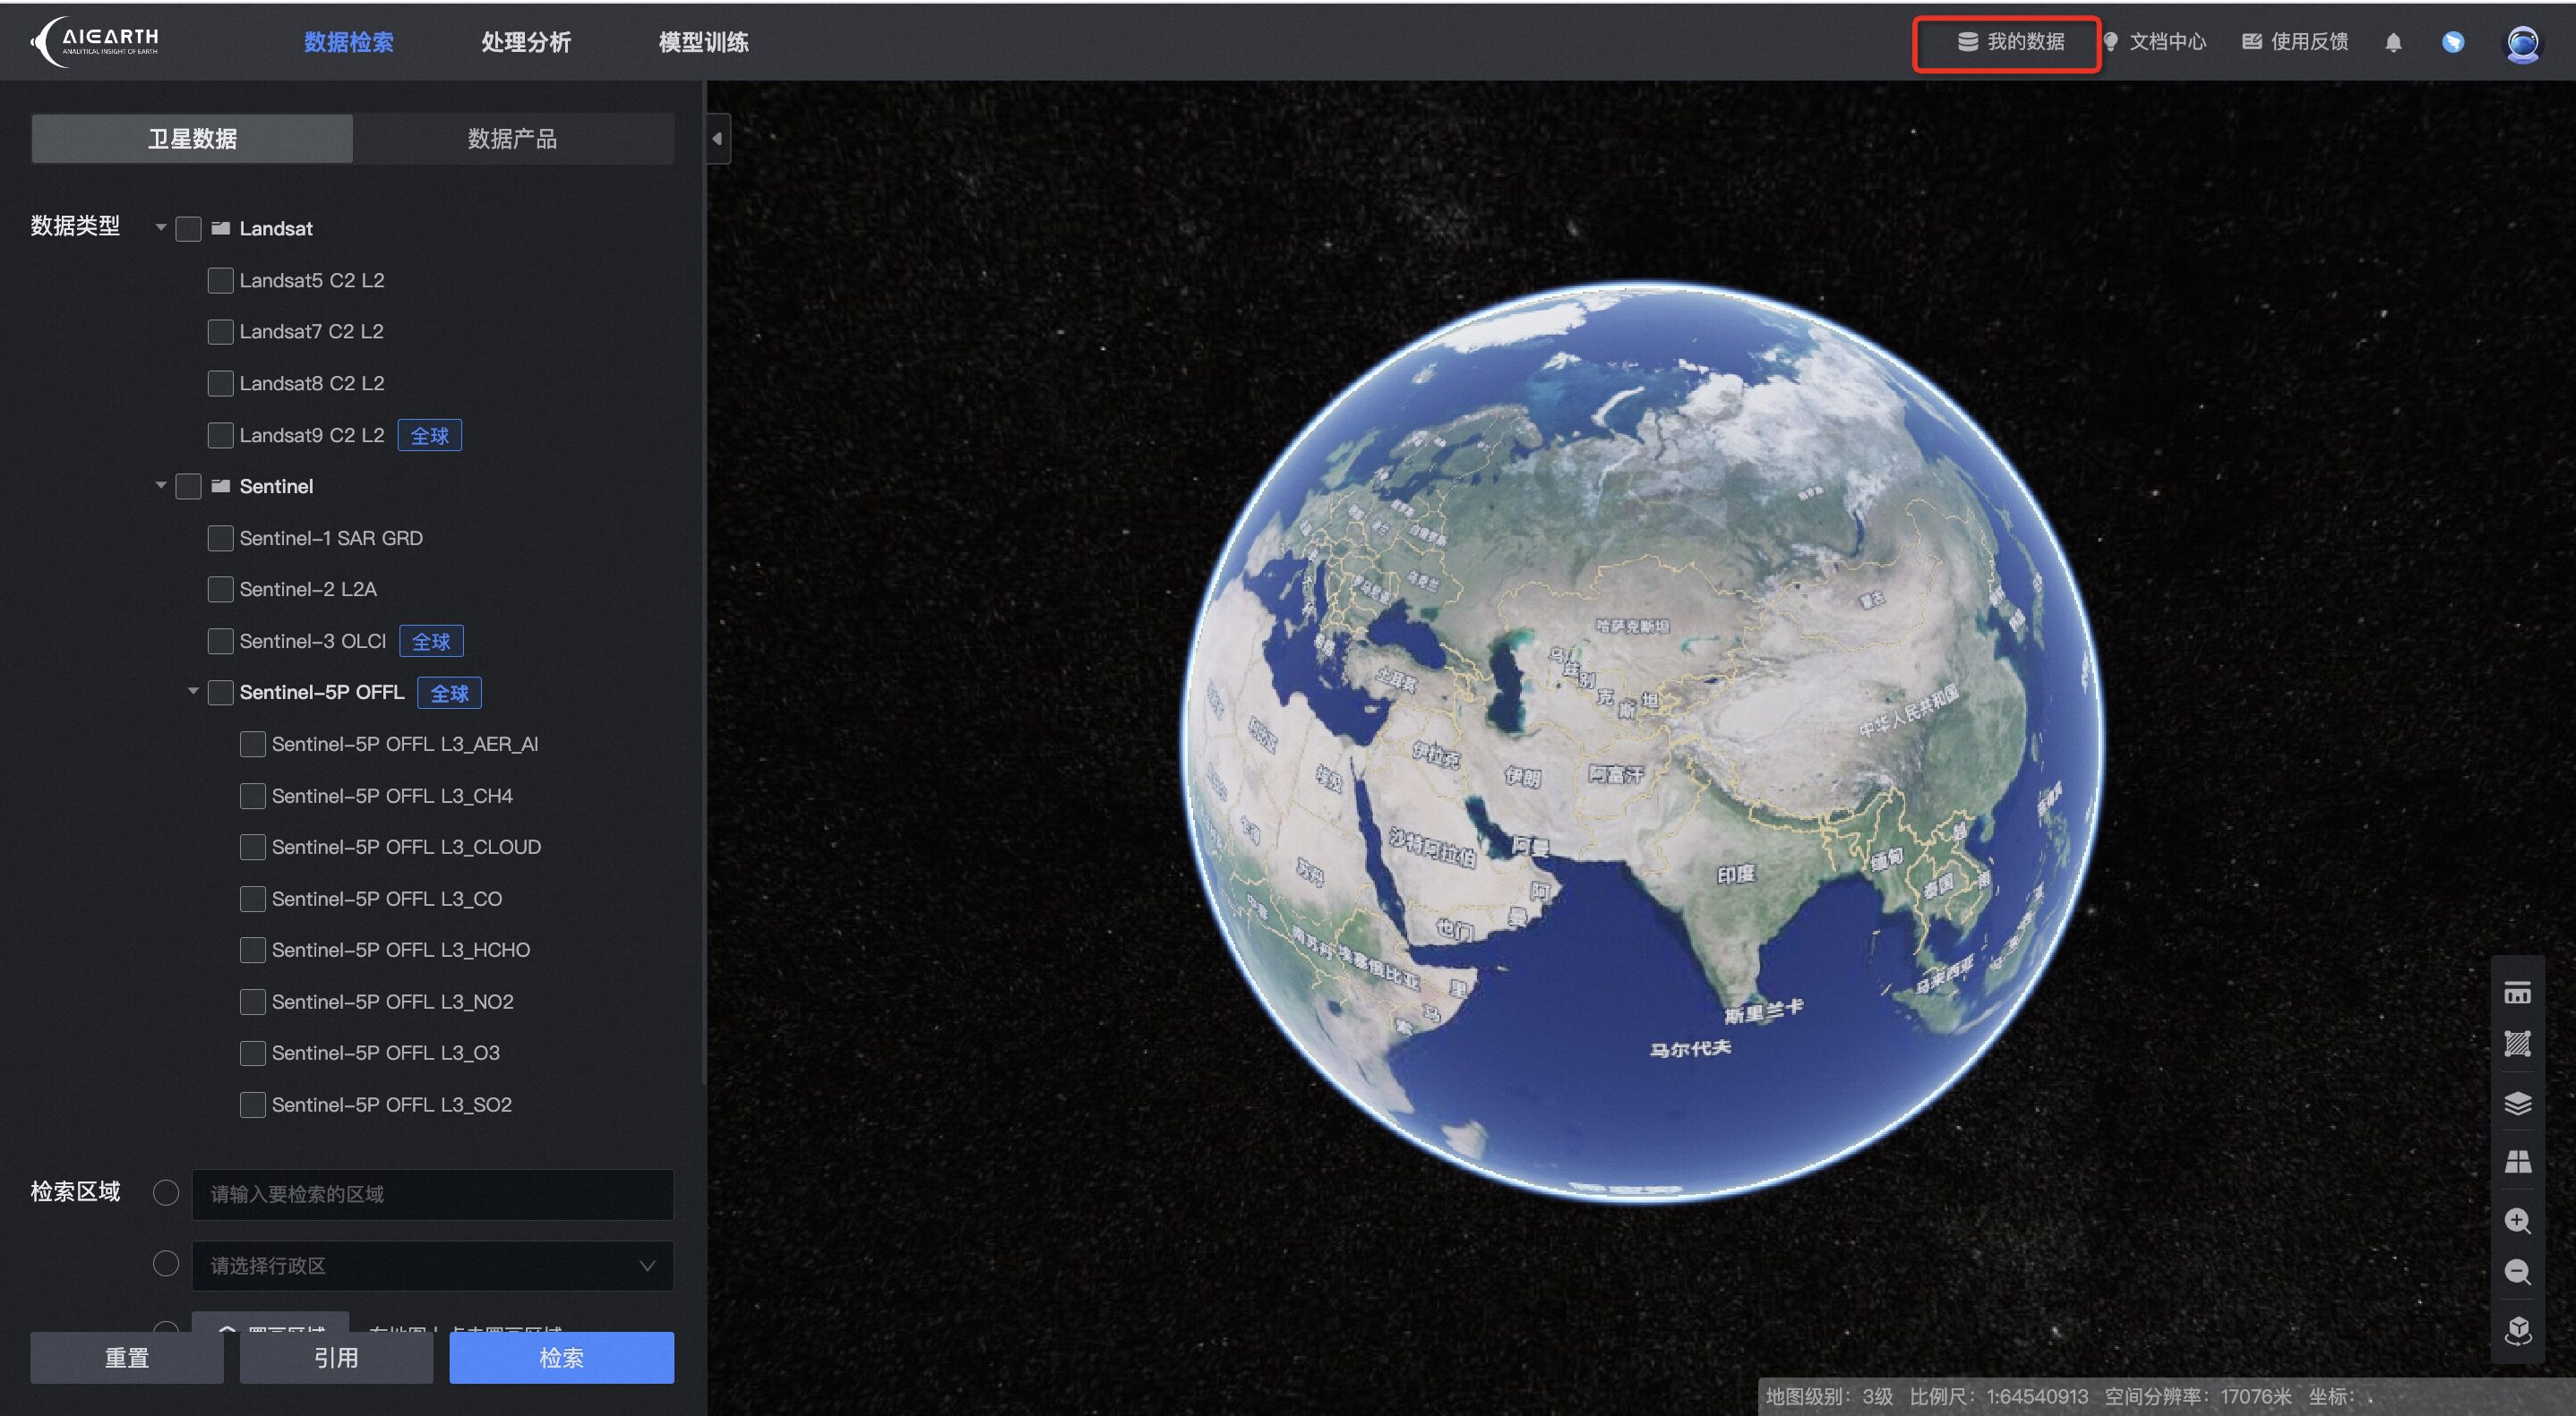Click the hatched area selection icon

tap(2517, 1045)
